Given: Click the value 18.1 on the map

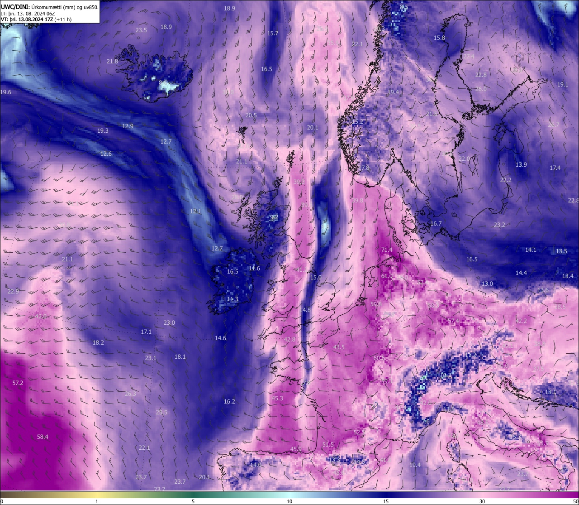Looking at the screenshot, I should [x=180, y=356].
